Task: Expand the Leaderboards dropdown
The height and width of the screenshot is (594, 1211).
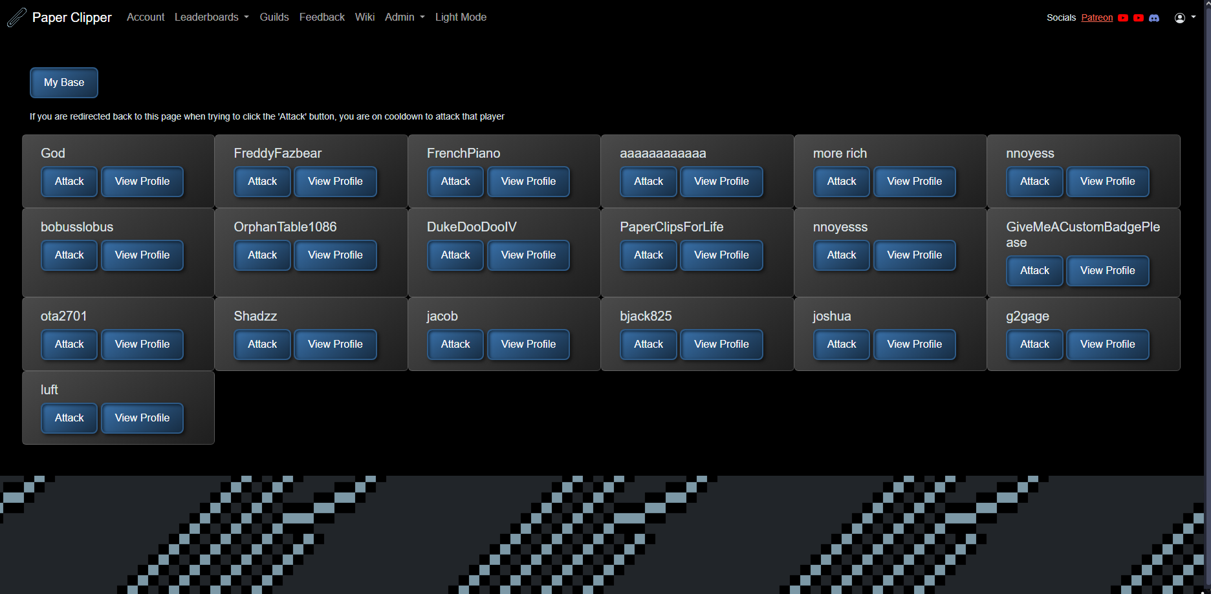Action: pos(212,17)
